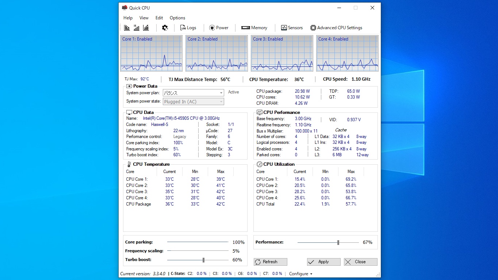
Task: Click the Base frequency 3.00 GHz value
Action: coord(303,119)
